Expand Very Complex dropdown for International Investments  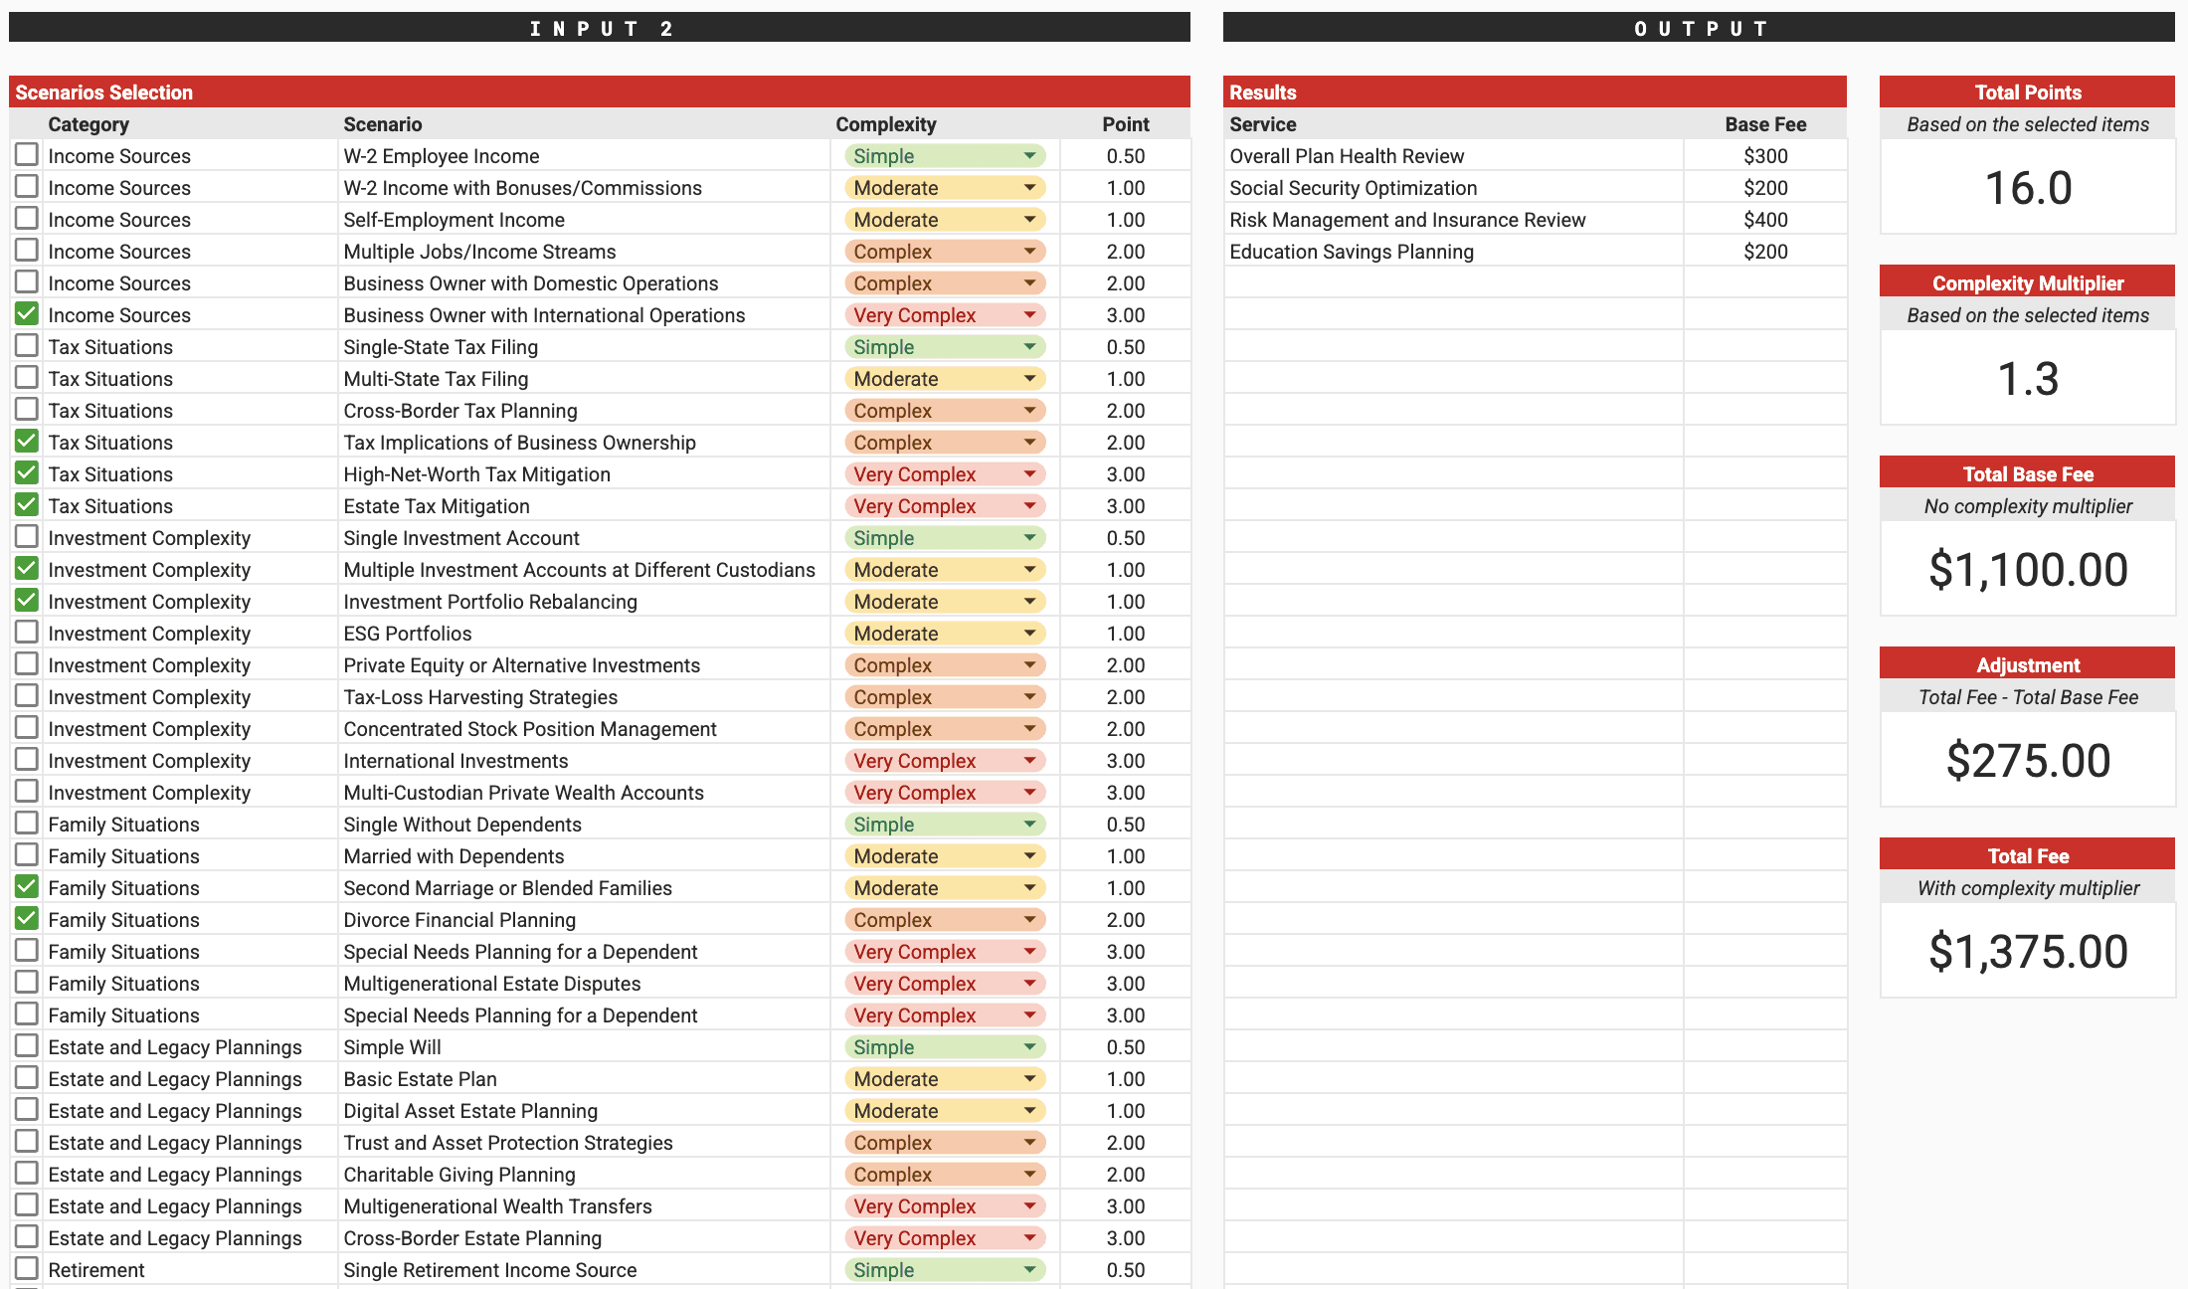pos(1029,761)
